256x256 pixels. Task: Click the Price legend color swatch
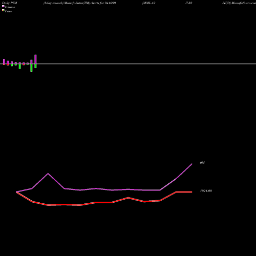3,10
